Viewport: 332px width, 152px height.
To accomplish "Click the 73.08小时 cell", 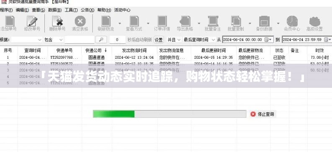I will (x=320, y=57).
